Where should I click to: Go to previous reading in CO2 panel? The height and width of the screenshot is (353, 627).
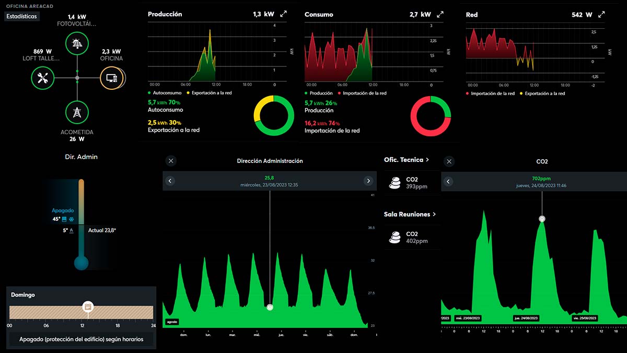click(448, 182)
